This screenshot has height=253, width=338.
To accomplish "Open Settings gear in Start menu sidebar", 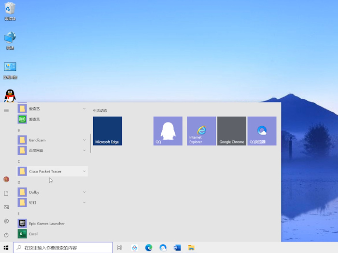I will [6, 221].
